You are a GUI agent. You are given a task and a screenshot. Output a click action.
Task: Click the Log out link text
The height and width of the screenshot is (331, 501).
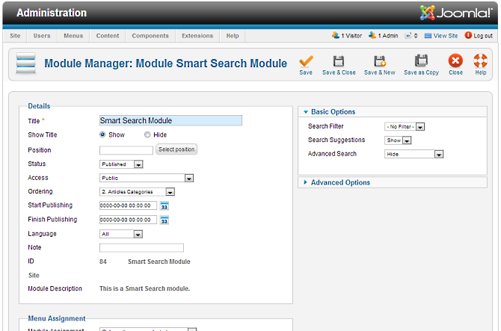pyautogui.click(x=483, y=36)
